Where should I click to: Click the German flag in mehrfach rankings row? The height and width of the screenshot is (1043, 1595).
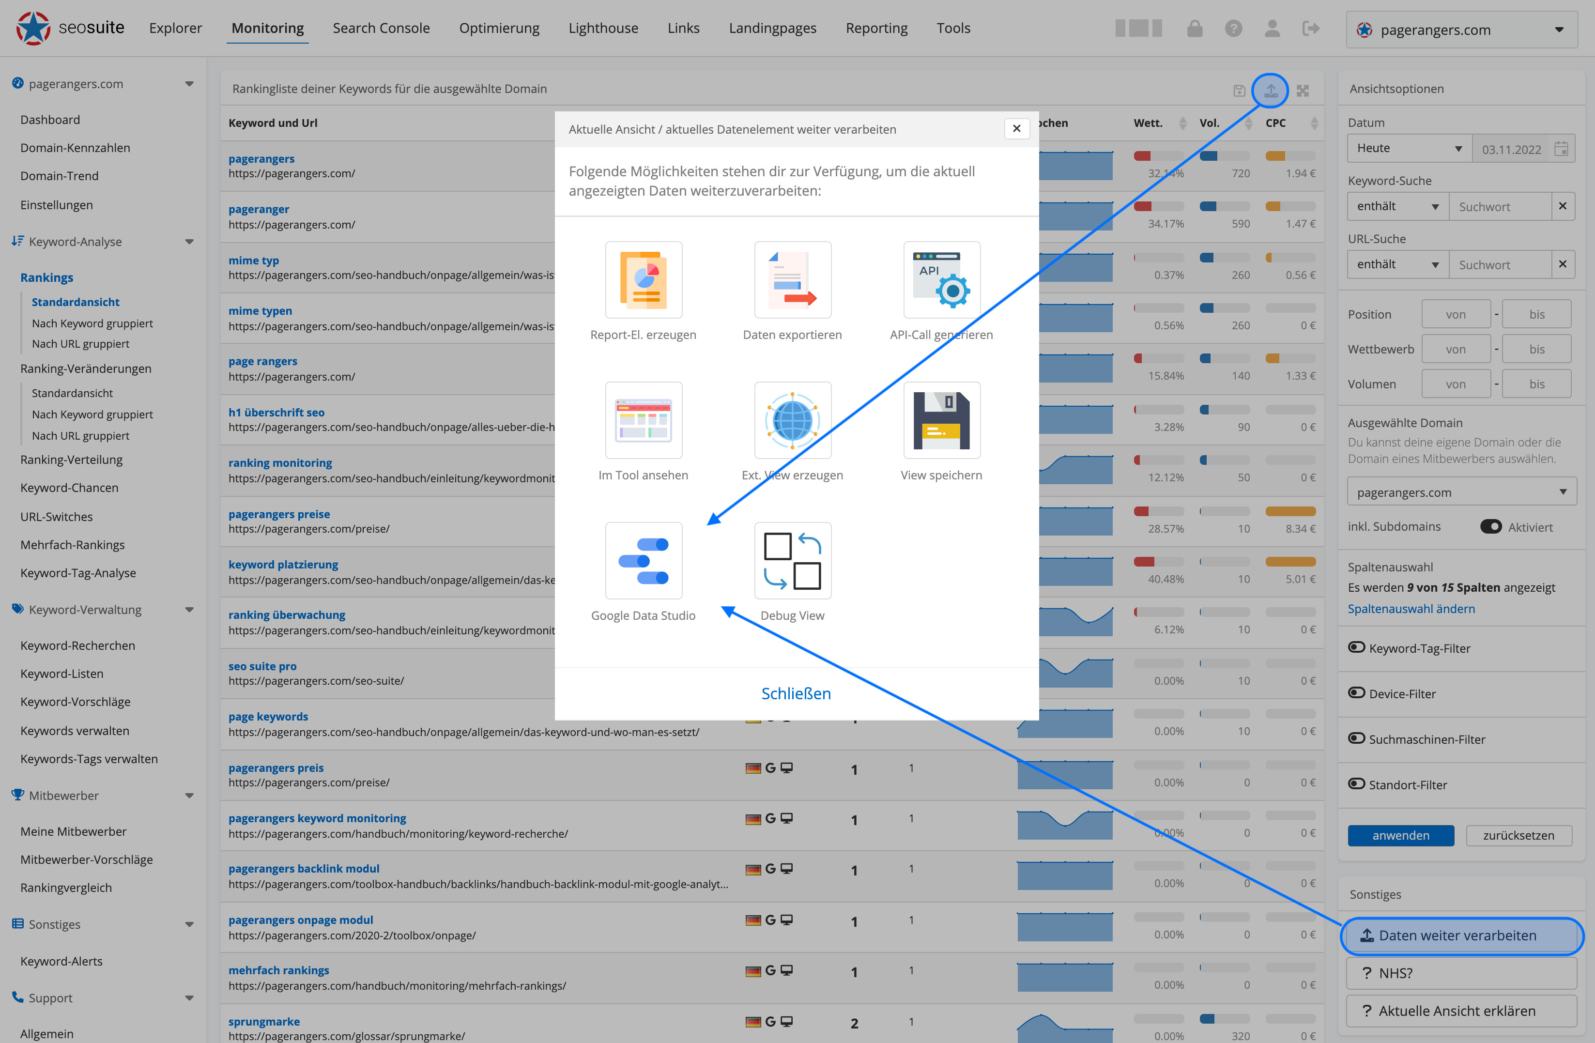pyautogui.click(x=753, y=970)
